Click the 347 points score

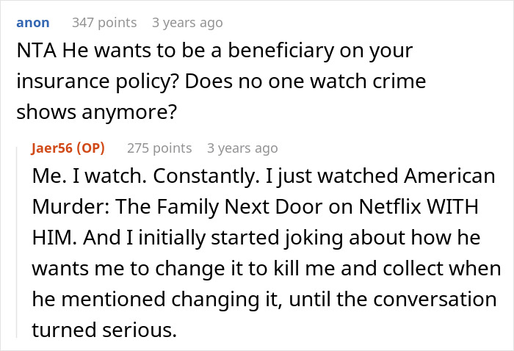[x=104, y=23]
